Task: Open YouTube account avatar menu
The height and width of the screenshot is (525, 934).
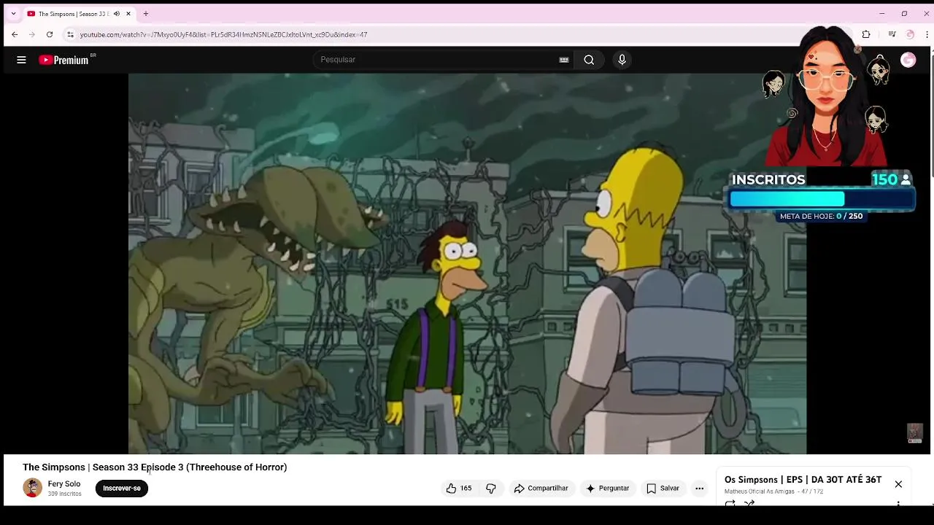Action: [x=908, y=60]
